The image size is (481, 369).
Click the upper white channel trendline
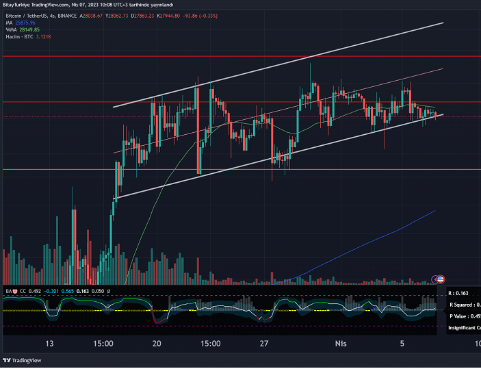(278, 65)
